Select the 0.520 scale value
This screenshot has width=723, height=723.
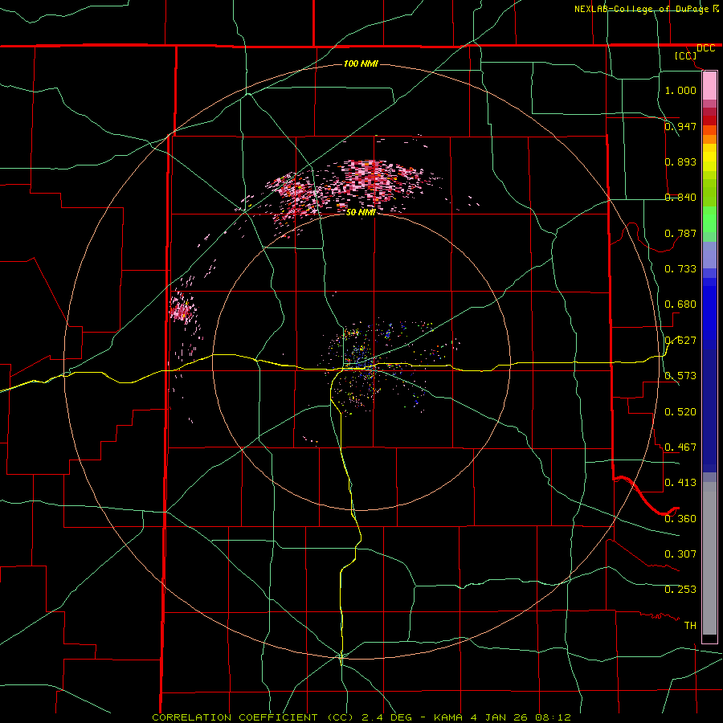[x=680, y=411]
